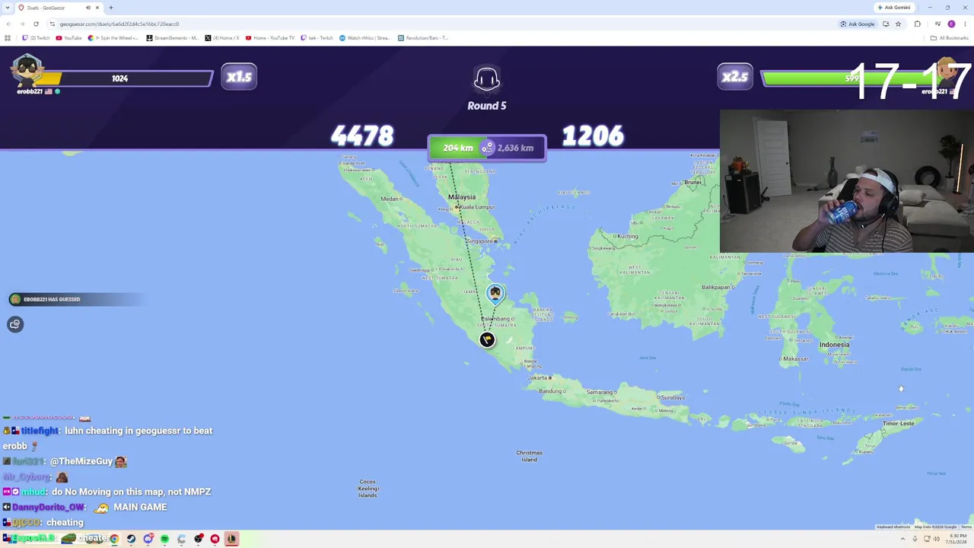Click the player avatar guess pin on Sumatra
Image resolution: width=974 pixels, height=548 pixels.
pyautogui.click(x=495, y=293)
